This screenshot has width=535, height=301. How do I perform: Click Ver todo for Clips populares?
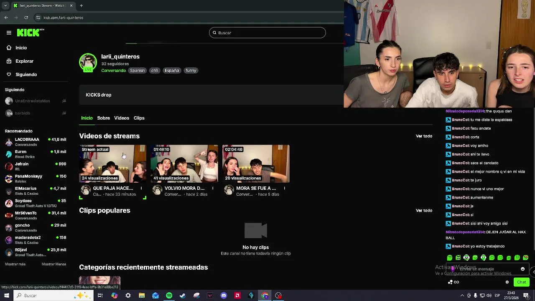424,210
